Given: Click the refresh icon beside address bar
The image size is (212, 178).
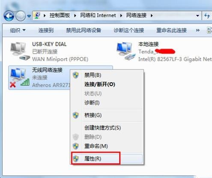Looking at the screenshot, I should coord(207,16).
